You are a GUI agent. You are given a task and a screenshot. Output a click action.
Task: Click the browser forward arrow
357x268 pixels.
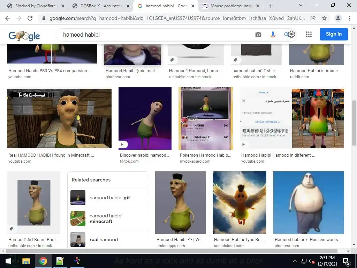click(19, 18)
